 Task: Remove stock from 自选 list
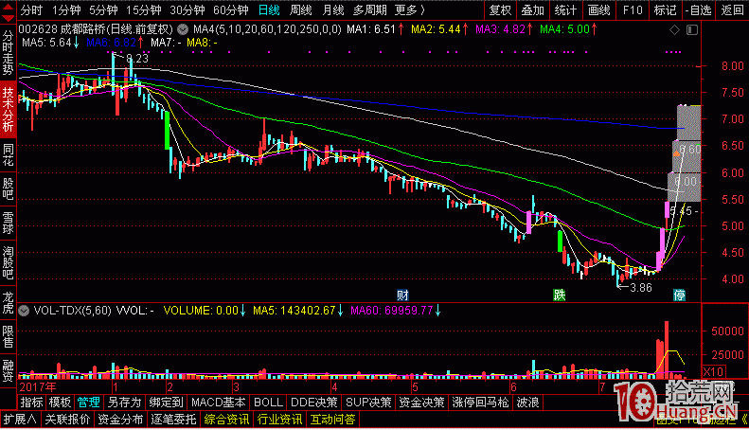698,10
